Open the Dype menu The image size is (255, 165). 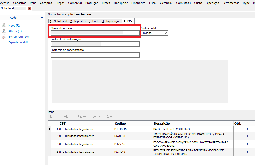[246, 3]
